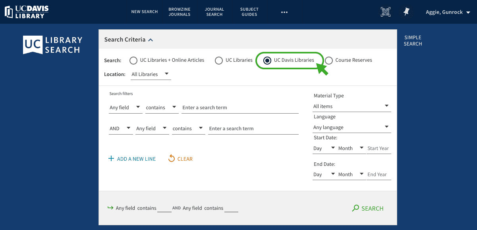Screen dimensions: 477x230
Task: Open Browzine Journals from the top menu
Action: pyautogui.click(x=179, y=12)
